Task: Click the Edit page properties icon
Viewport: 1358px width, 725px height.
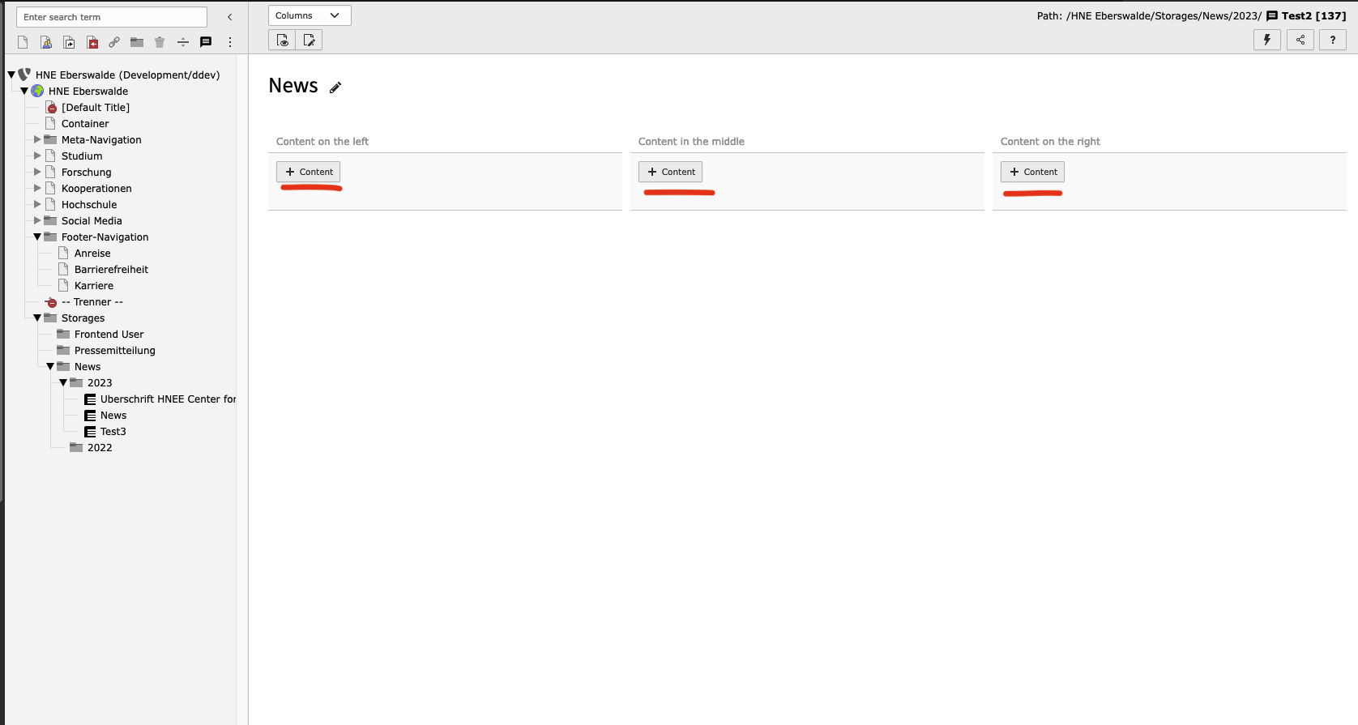Action: click(x=309, y=40)
